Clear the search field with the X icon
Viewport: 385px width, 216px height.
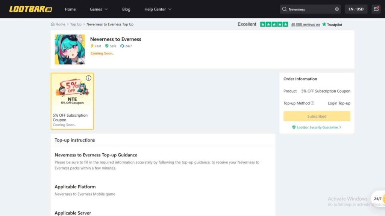click(336, 9)
